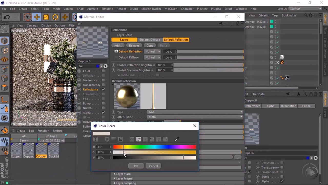Select the Rotate tool in toolbar
This screenshot has height=185, width=328.
(x=55, y=17)
